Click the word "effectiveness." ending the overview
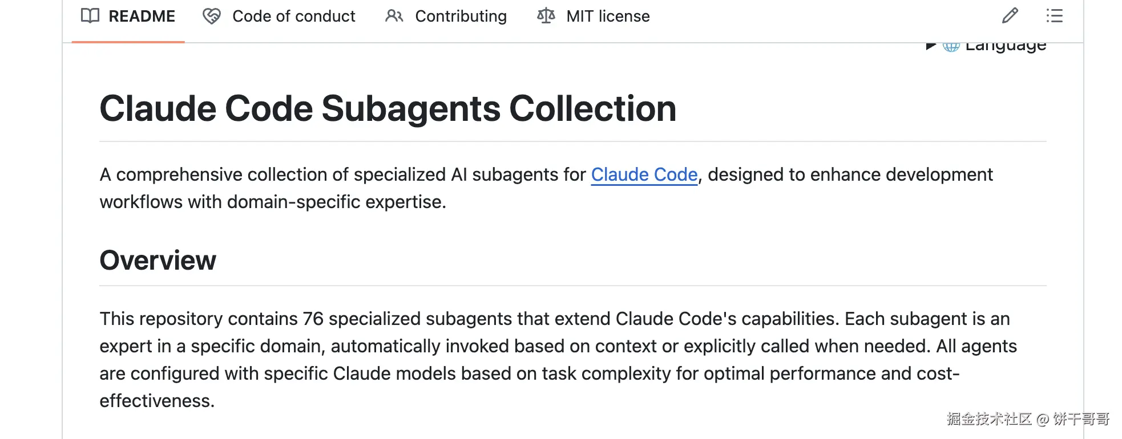Image resolution: width=1122 pixels, height=439 pixels. coord(157,401)
